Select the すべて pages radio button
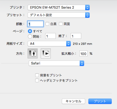Screen dimensions: 117x109 (30, 31)
